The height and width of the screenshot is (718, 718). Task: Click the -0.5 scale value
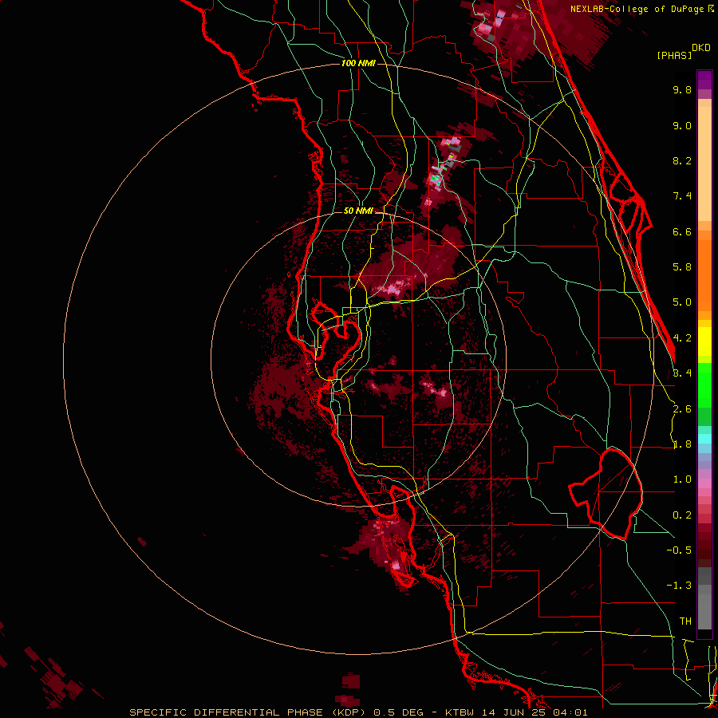[x=679, y=550]
